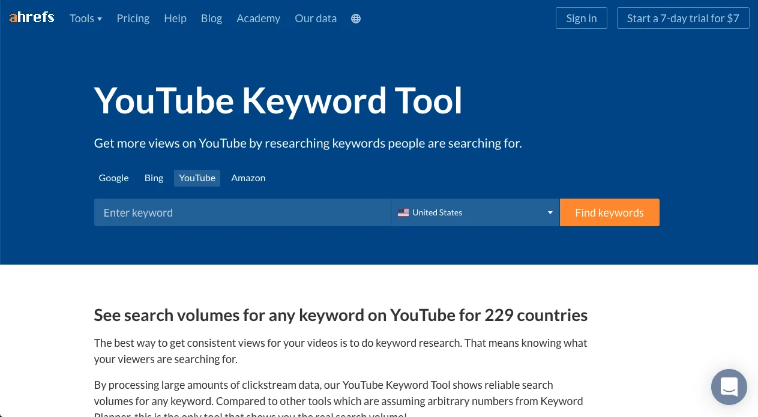Click the Find keywords button
758x417 pixels.
click(x=609, y=212)
